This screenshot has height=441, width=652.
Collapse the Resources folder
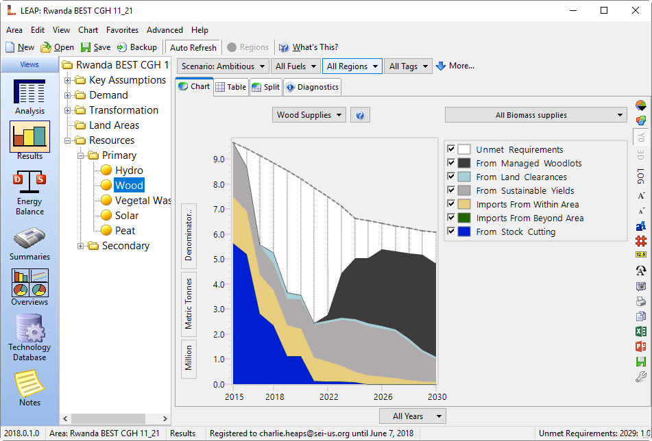pyautogui.click(x=67, y=140)
